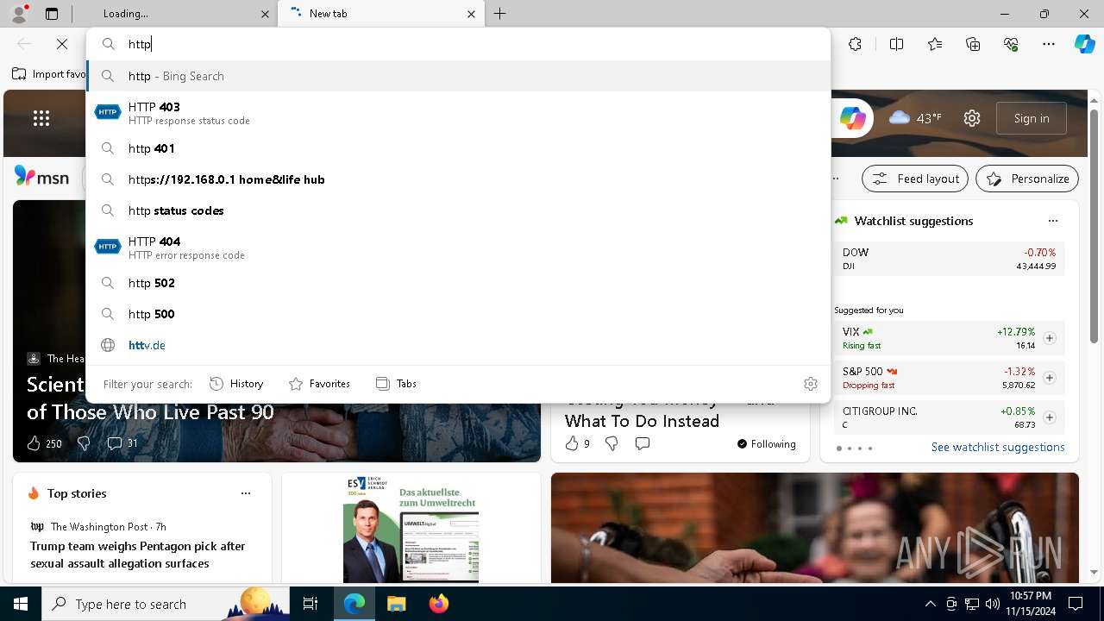This screenshot has height=621, width=1104.
Task: Open MSN page settings gear
Action: [972, 118]
